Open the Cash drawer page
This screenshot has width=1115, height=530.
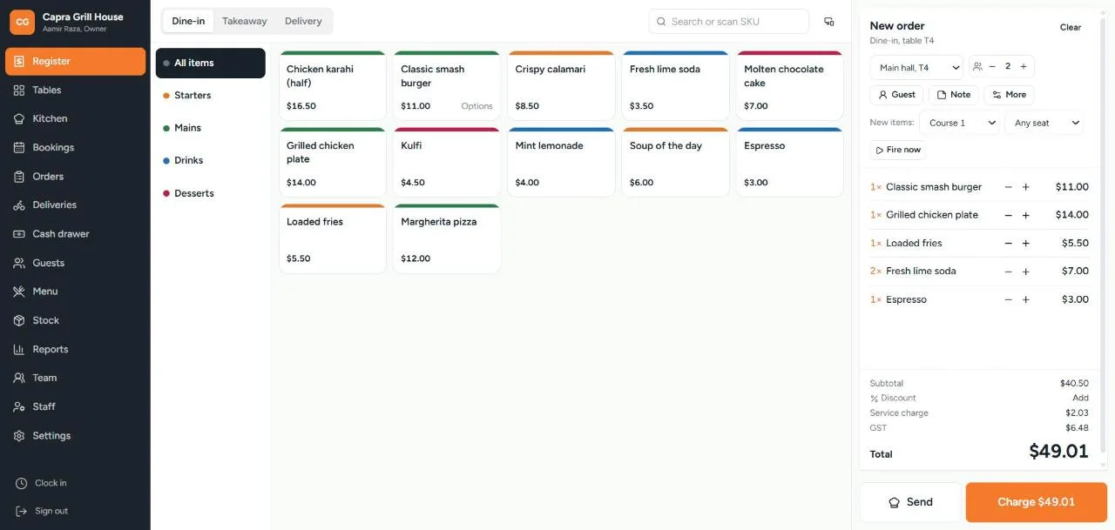click(75, 233)
